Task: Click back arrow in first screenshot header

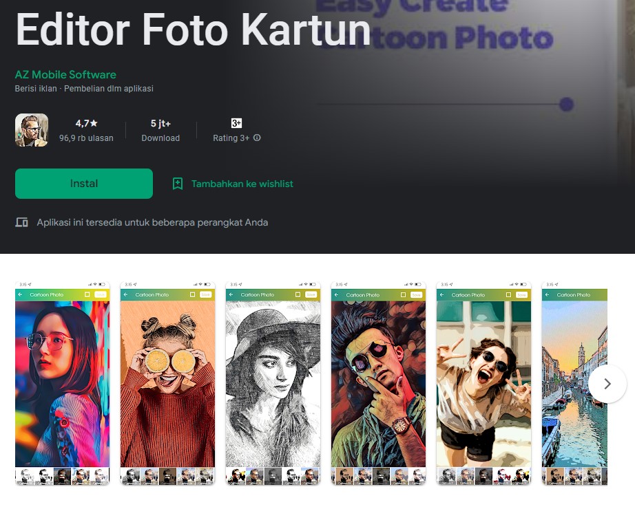Action: tap(21, 294)
